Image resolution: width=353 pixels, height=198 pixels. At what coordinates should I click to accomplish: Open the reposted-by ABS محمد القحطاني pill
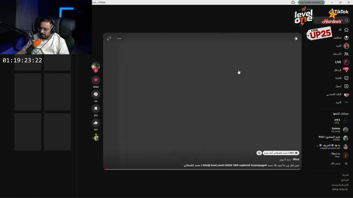(281, 153)
